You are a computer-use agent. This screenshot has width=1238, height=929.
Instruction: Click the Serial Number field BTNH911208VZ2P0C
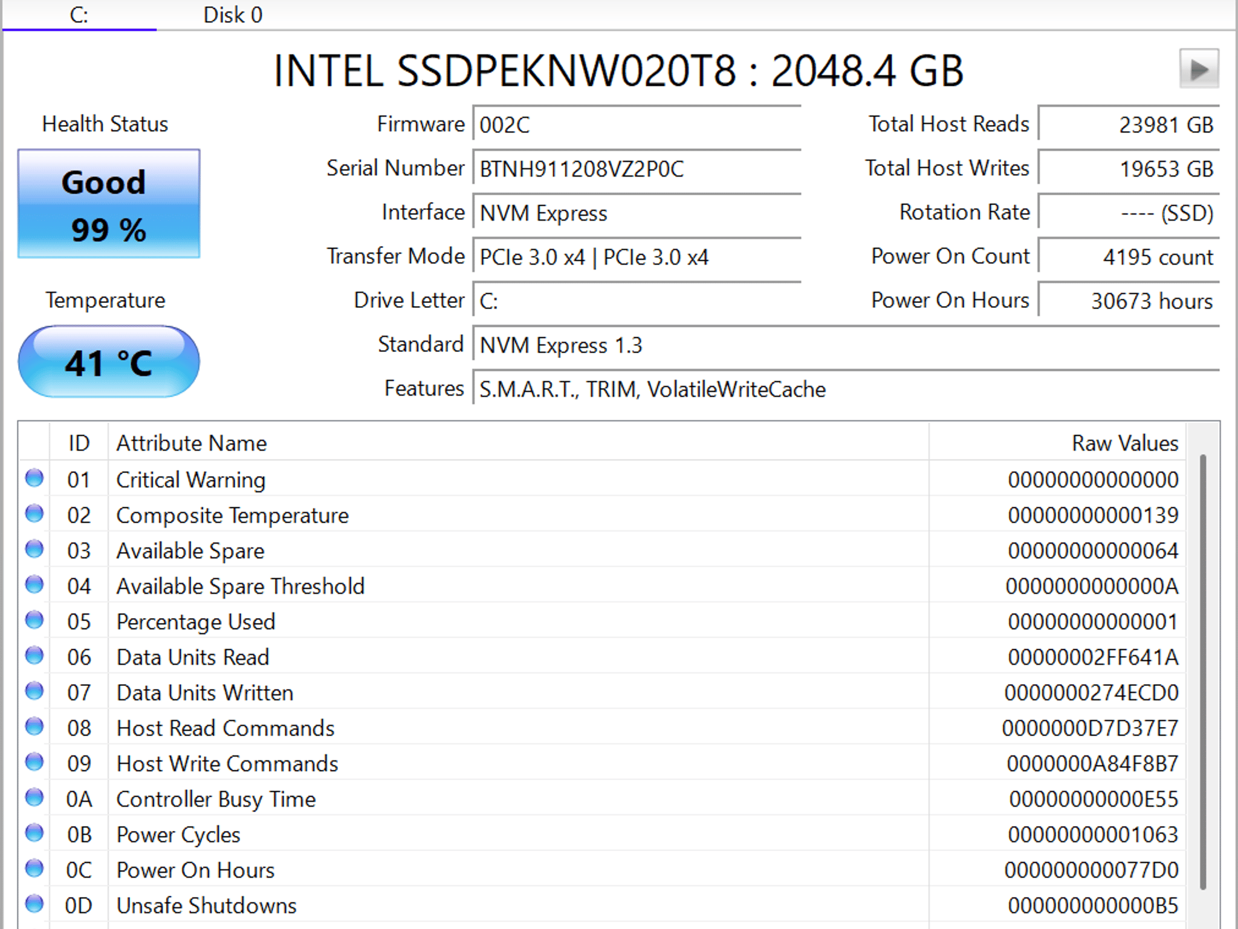(637, 168)
